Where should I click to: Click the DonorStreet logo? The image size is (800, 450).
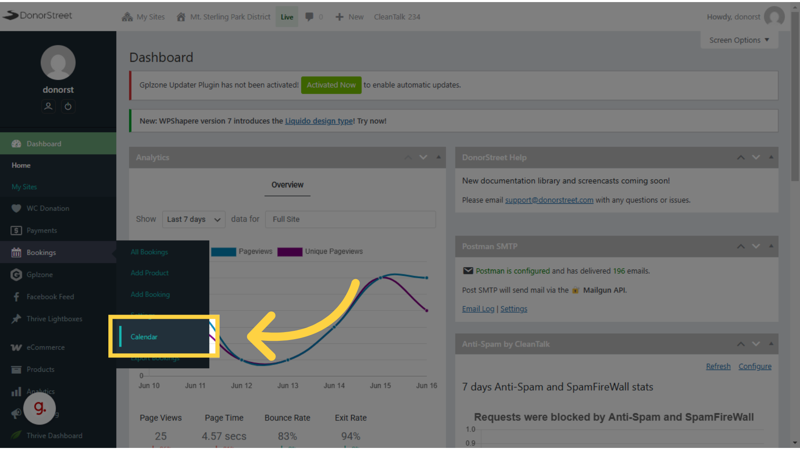(x=37, y=15)
